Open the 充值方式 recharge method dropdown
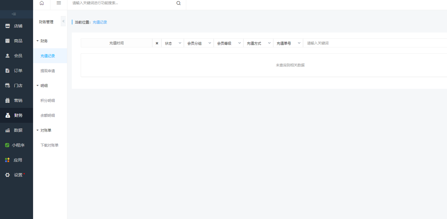This screenshot has height=219, width=447. tap(258, 43)
